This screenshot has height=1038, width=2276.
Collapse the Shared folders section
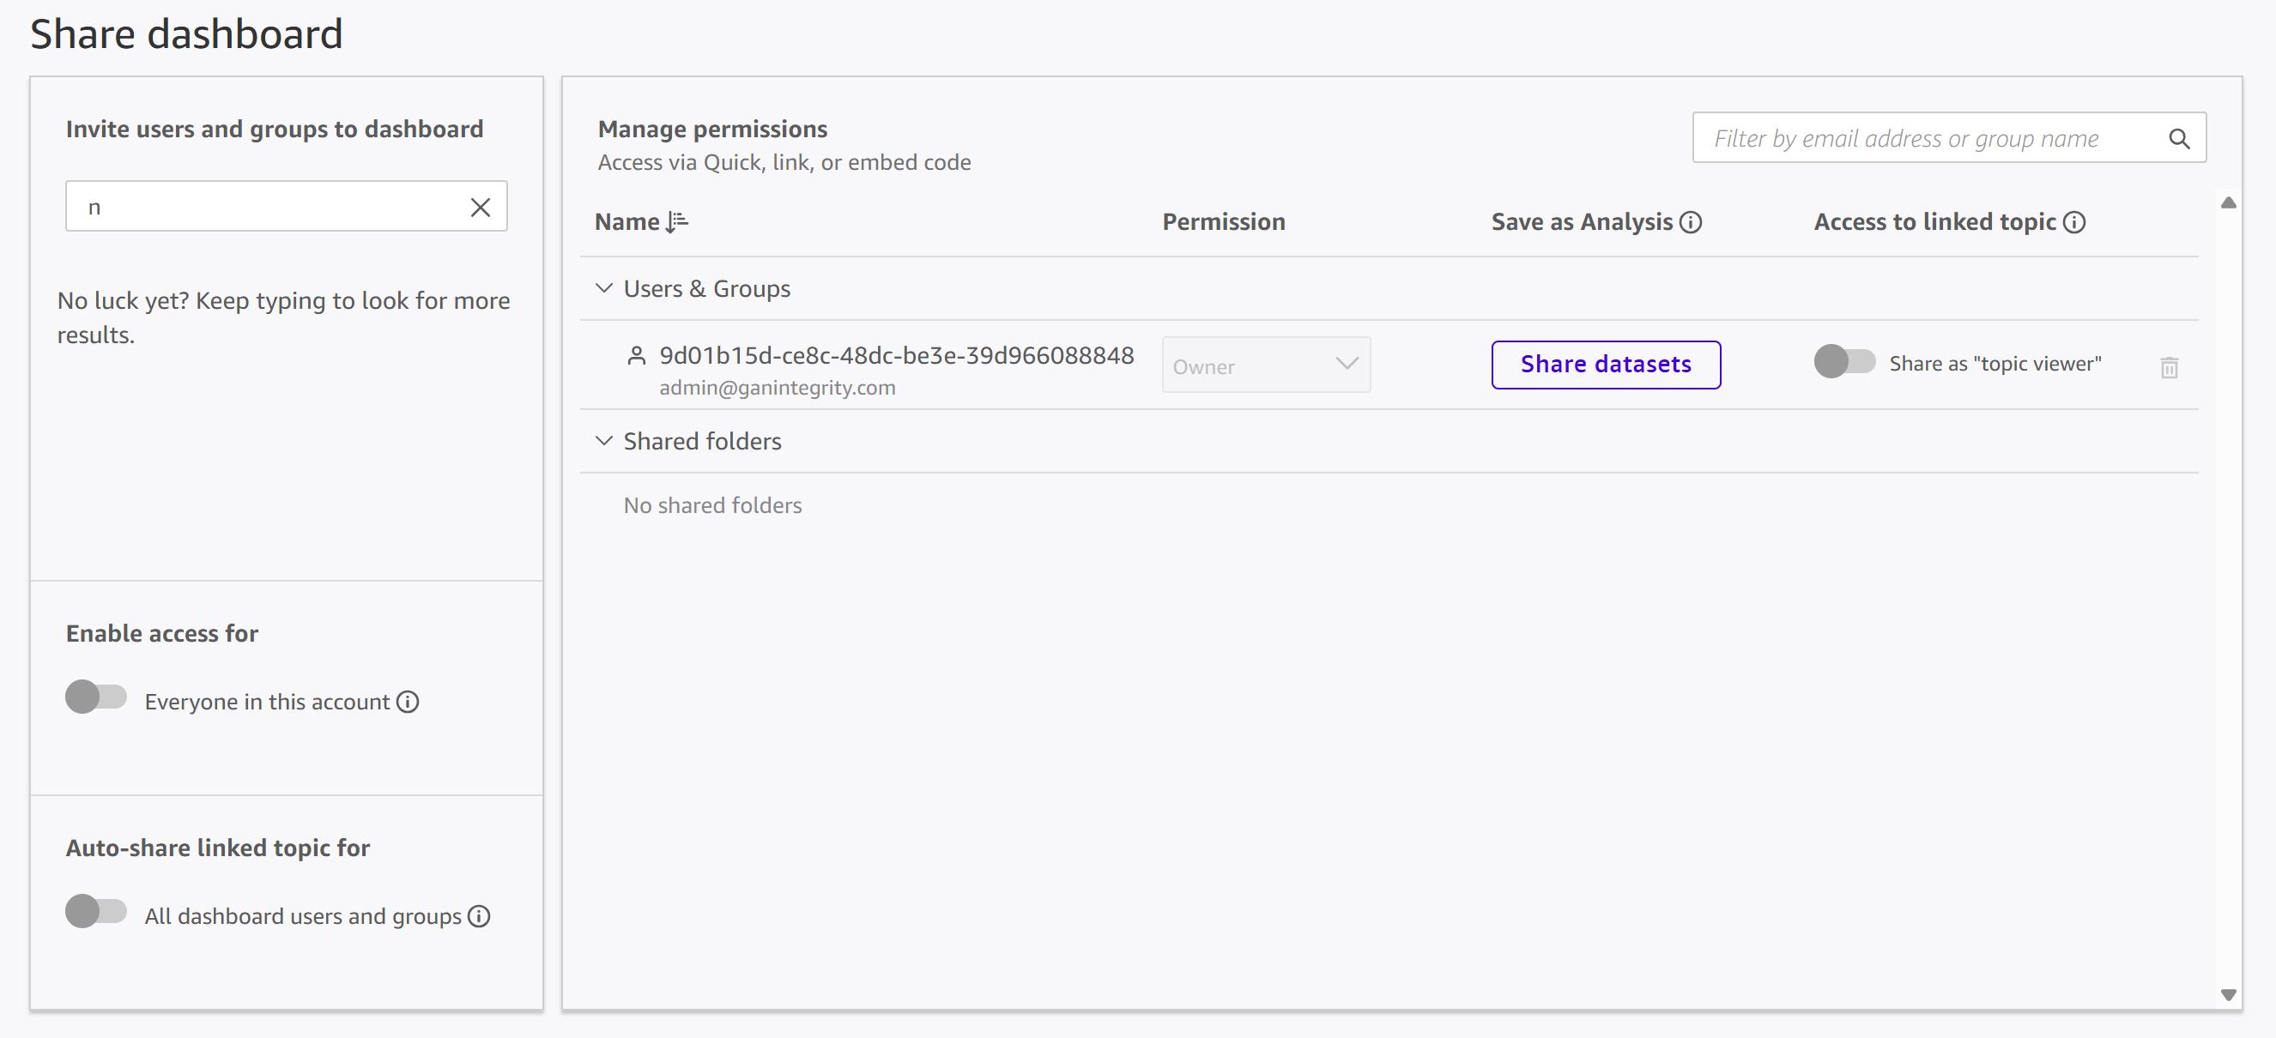(604, 440)
